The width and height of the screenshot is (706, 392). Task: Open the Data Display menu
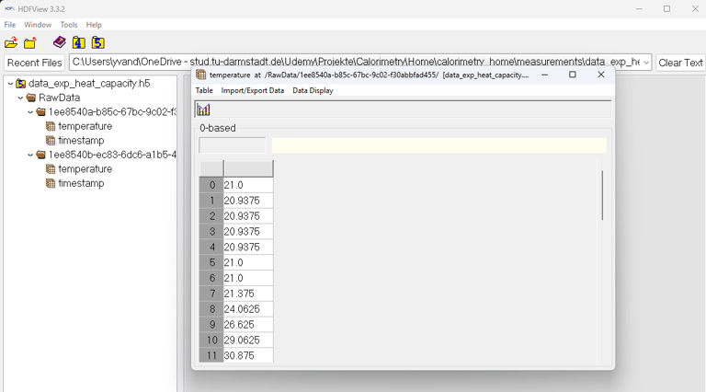click(x=313, y=90)
